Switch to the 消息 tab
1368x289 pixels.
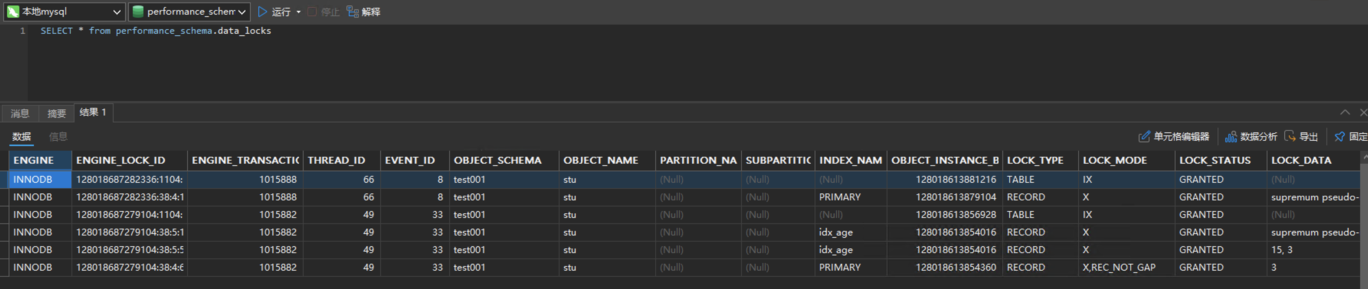[20, 113]
